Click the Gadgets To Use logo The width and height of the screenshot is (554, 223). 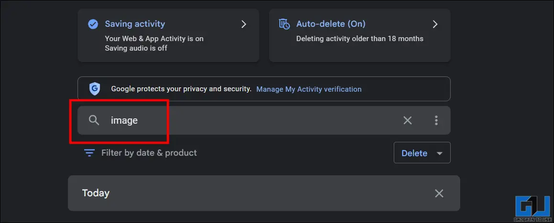point(533,208)
